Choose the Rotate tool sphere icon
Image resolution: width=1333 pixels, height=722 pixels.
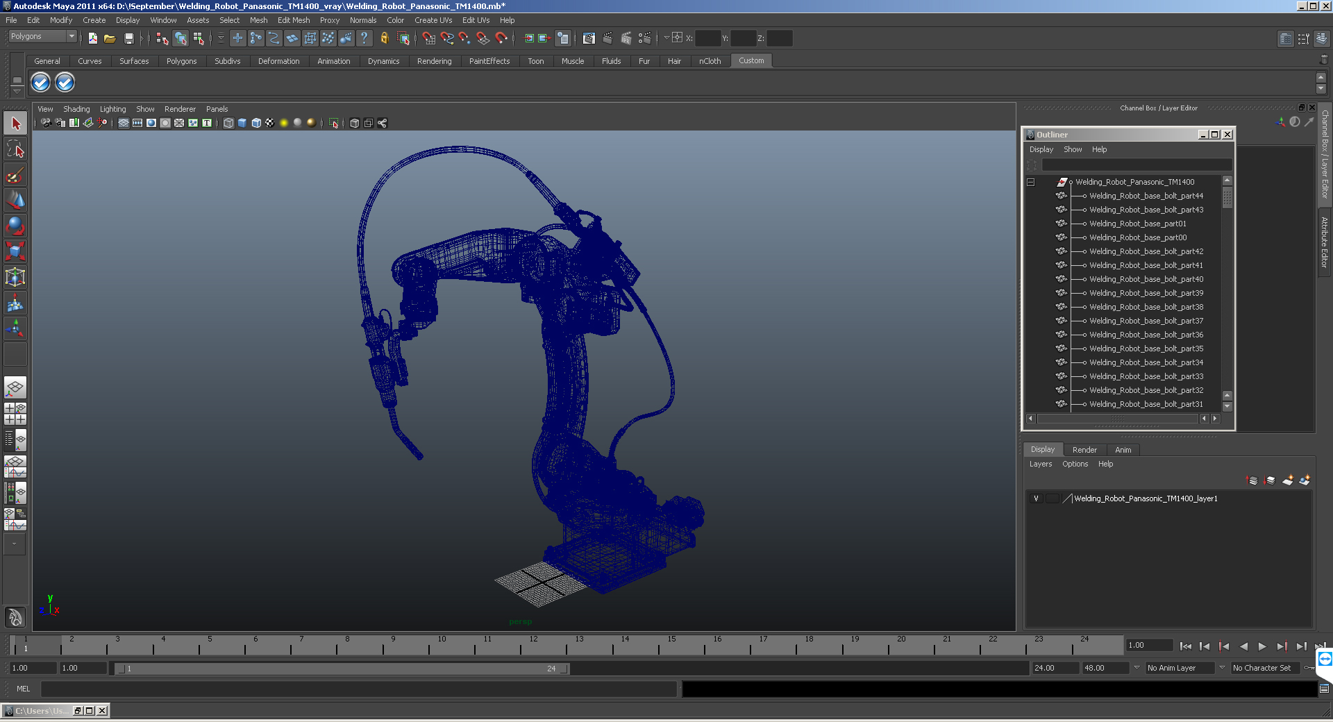click(x=15, y=226)
